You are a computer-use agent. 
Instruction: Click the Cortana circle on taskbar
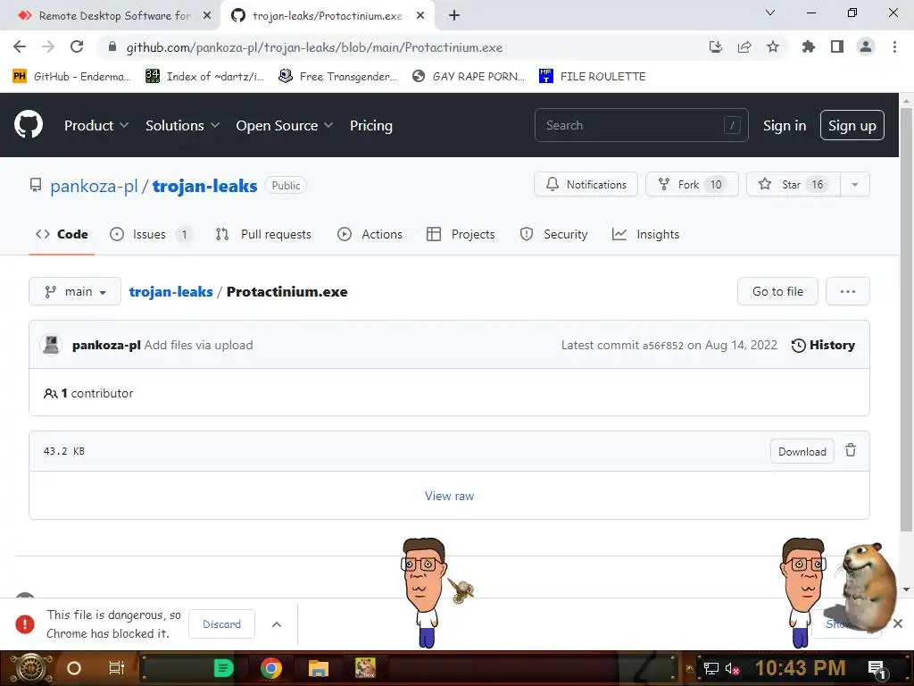73,668
